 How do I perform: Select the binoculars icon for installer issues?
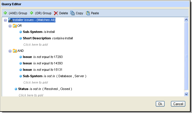[x=10, y=20]
